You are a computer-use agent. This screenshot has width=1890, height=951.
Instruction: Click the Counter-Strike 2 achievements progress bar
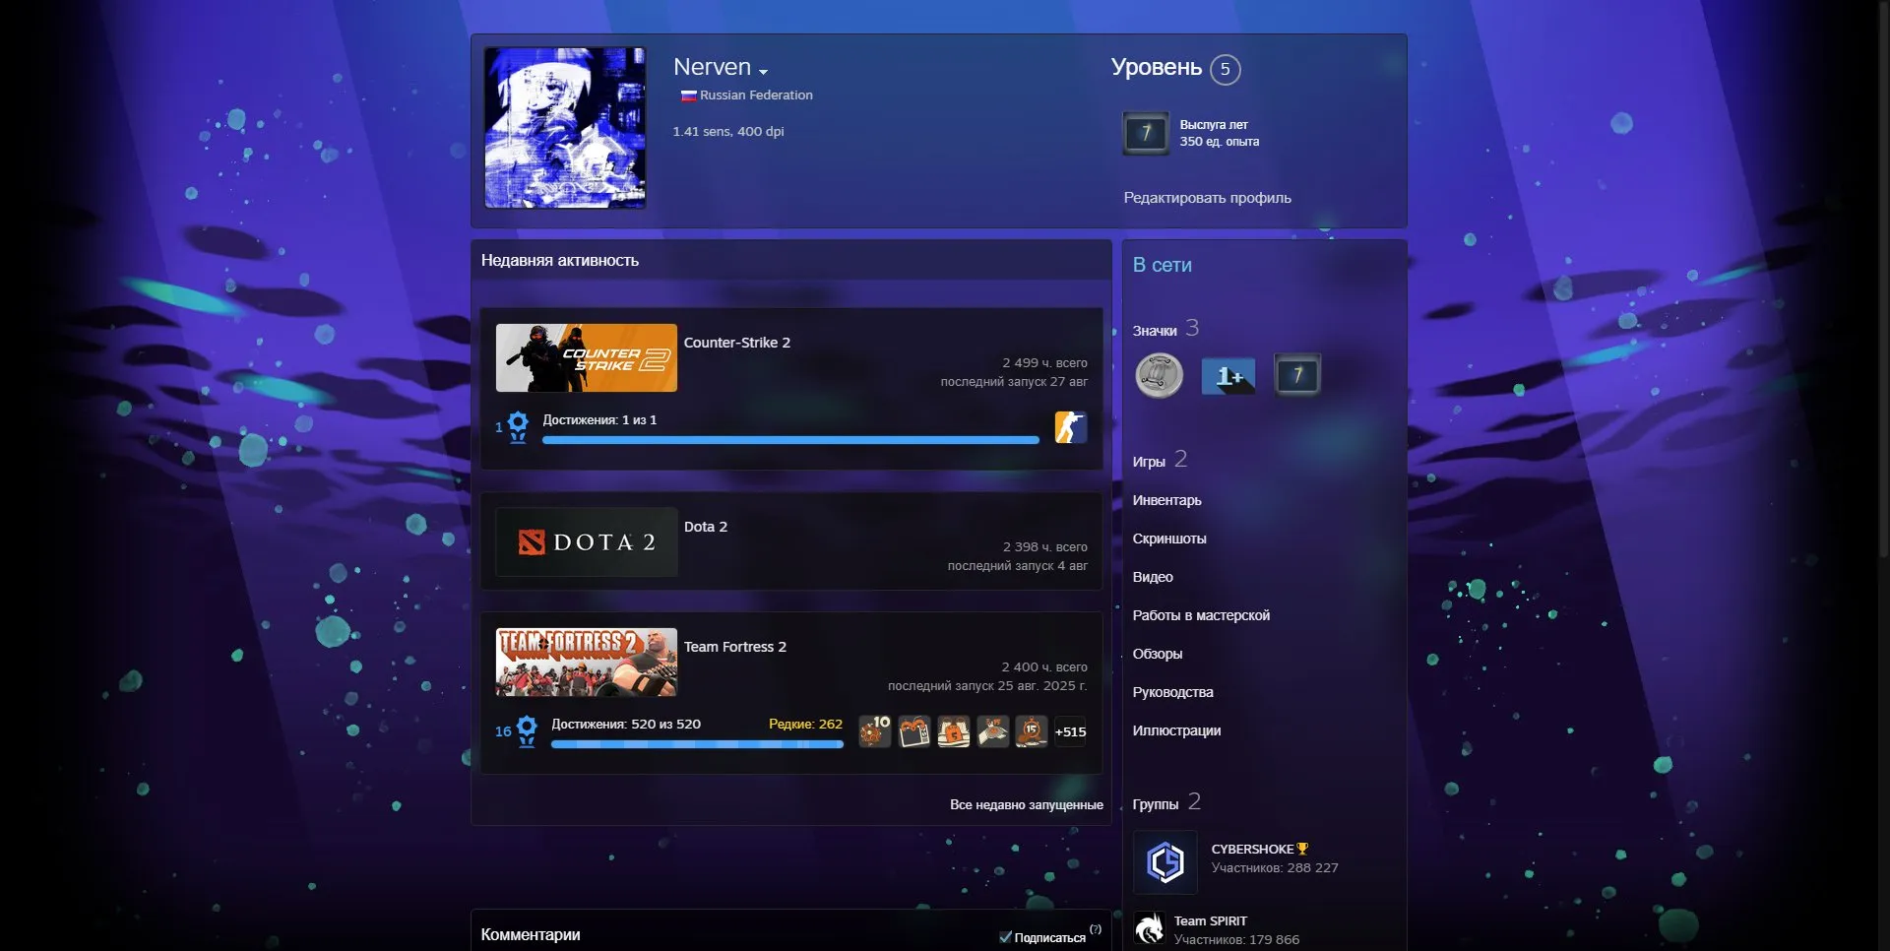790,440
